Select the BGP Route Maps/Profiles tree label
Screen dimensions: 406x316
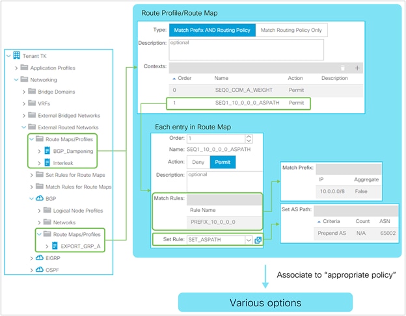[x=77, y=235]
